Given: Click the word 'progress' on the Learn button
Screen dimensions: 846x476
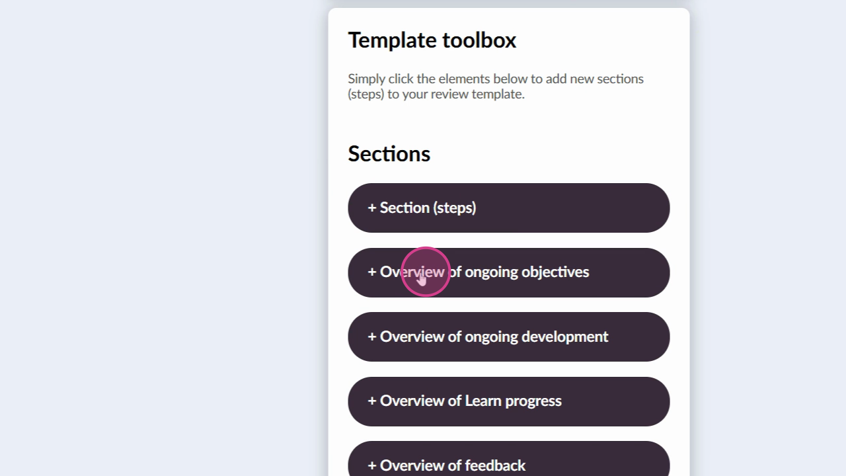Looking at the screenshot, I should pos(533,401).
